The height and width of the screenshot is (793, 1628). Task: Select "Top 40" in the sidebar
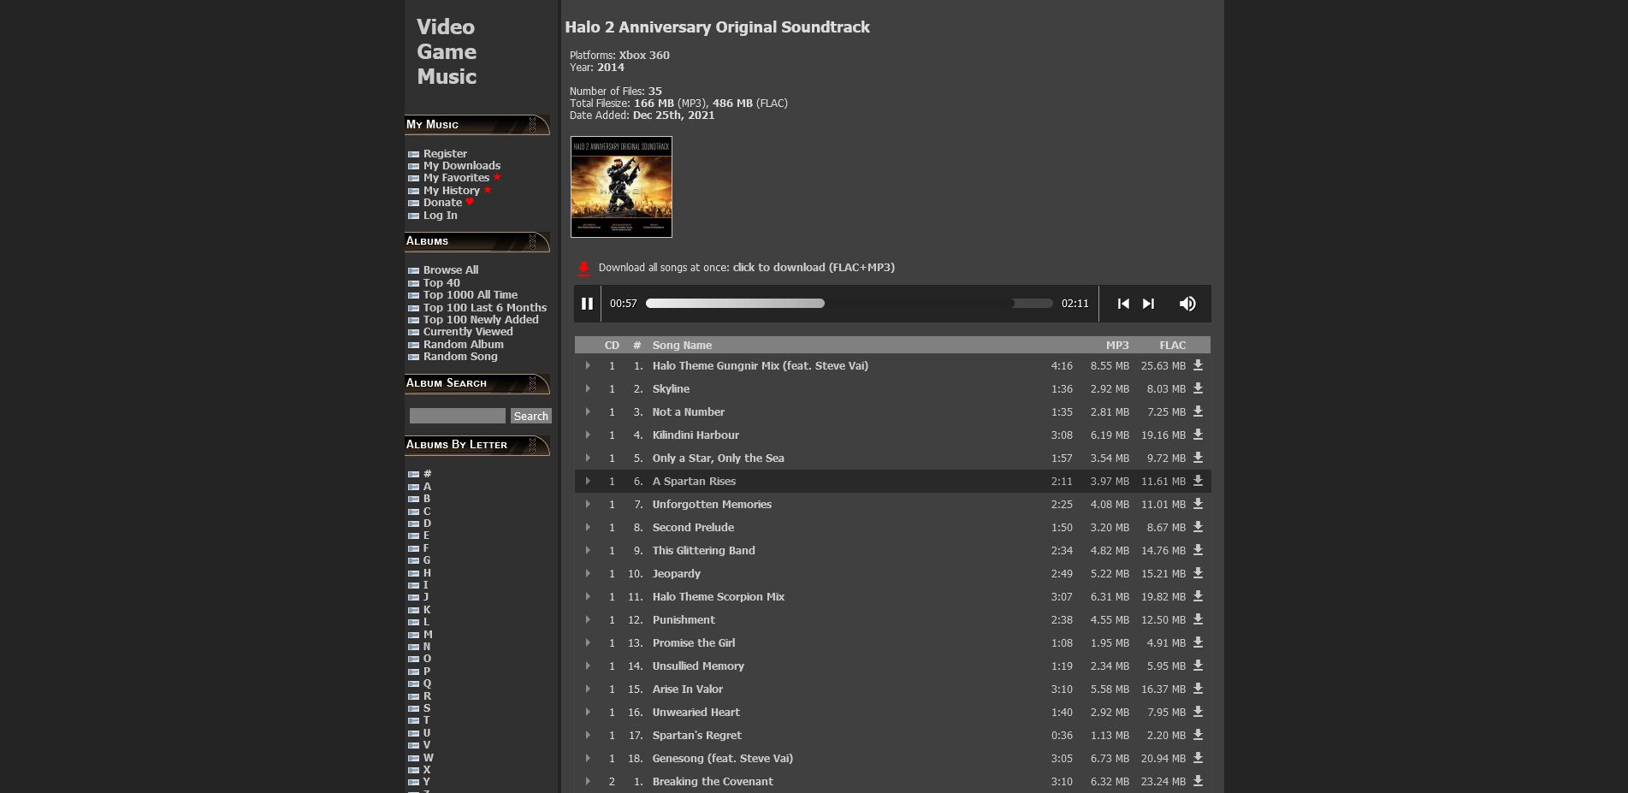pyautogui.click(x=441, y=282)
